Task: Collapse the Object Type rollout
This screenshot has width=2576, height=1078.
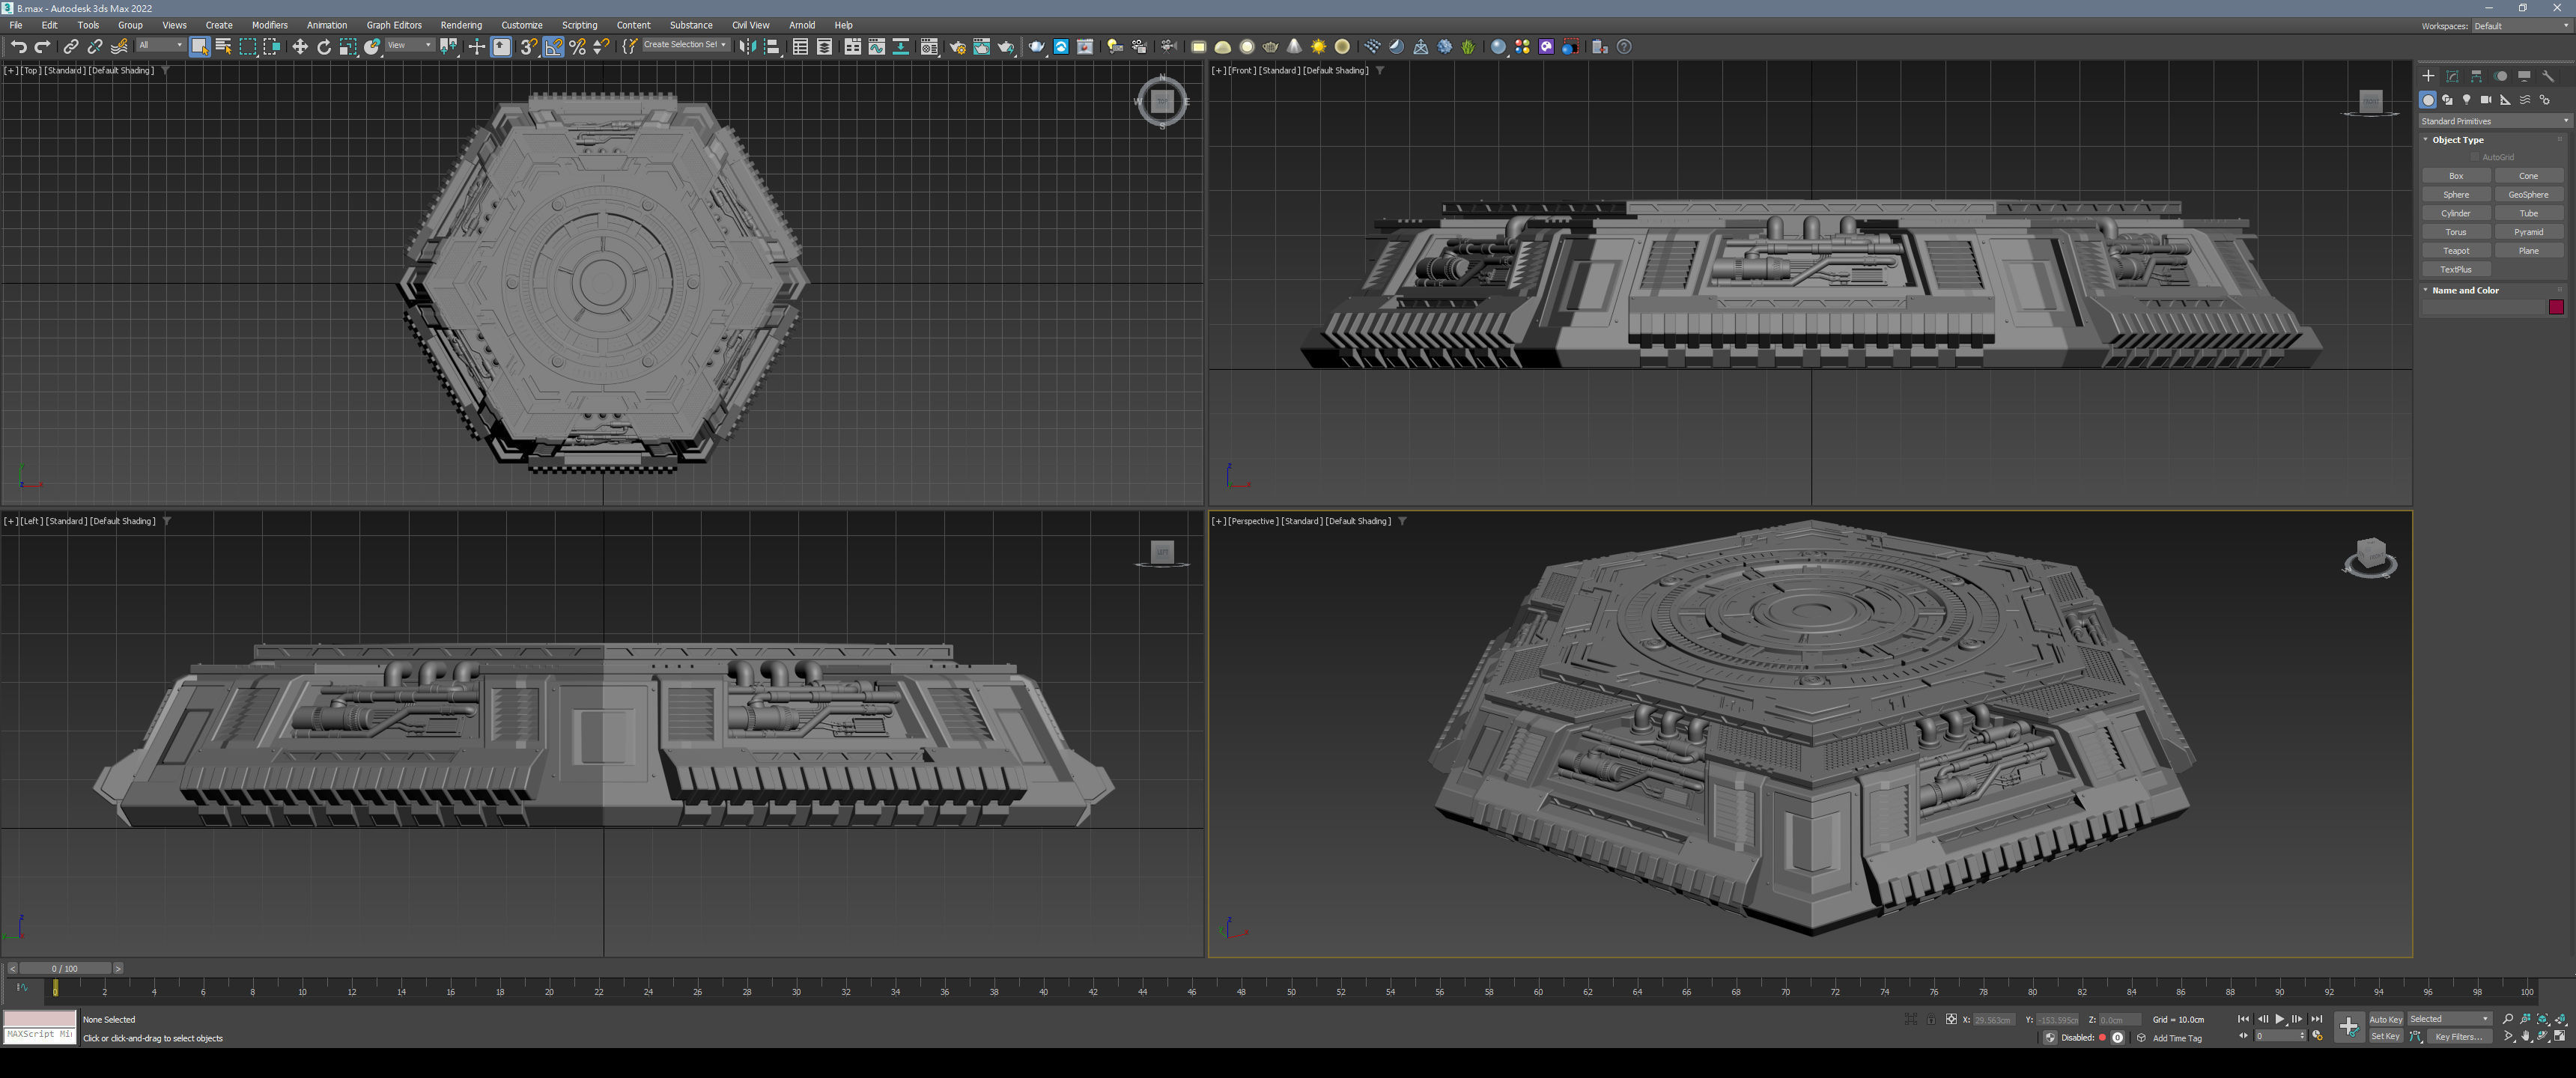Action: 2457,140
